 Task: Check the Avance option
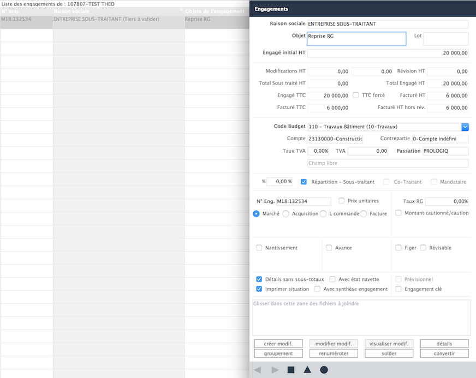tap(329, 248)
